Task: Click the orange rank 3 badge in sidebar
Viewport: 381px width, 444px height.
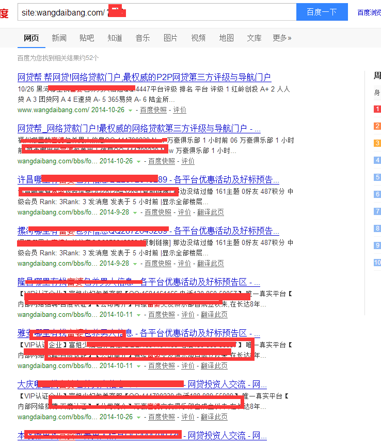Action: coord(377,143)
